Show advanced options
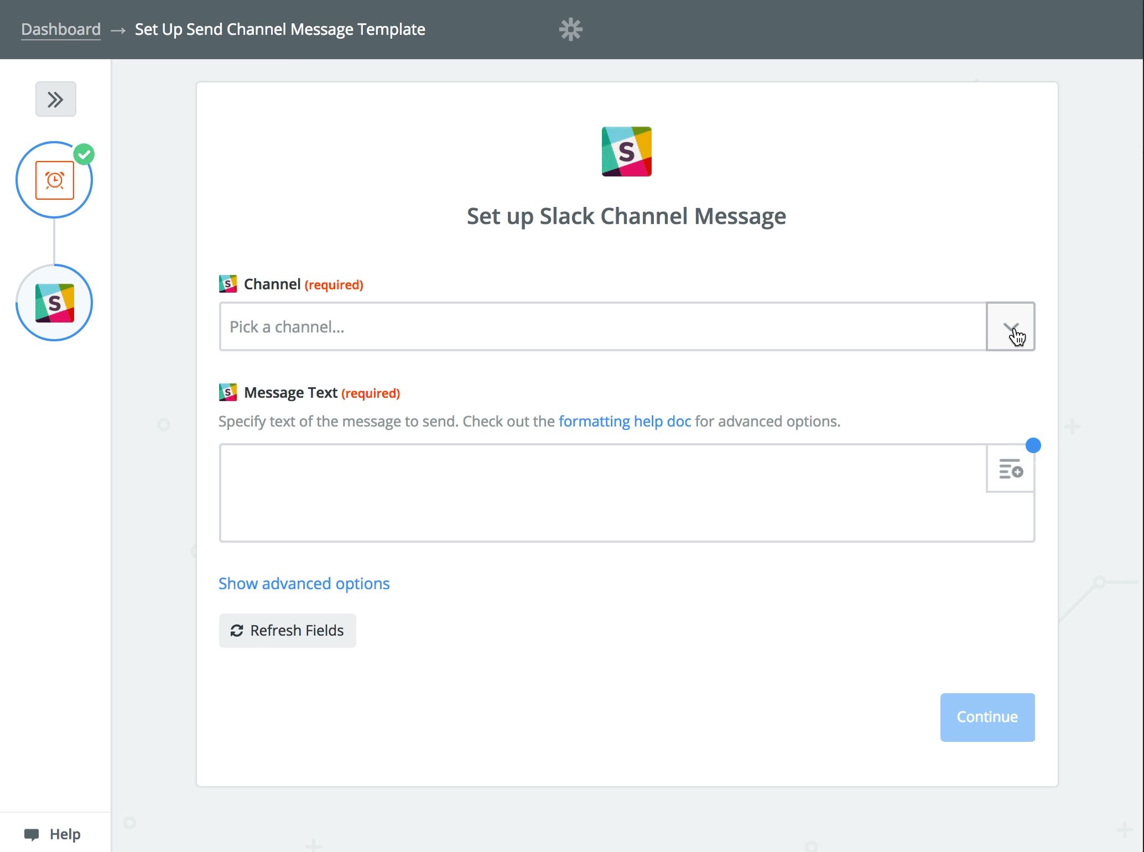This screenshot has height=852, width=1144. (x=304, y=584)
